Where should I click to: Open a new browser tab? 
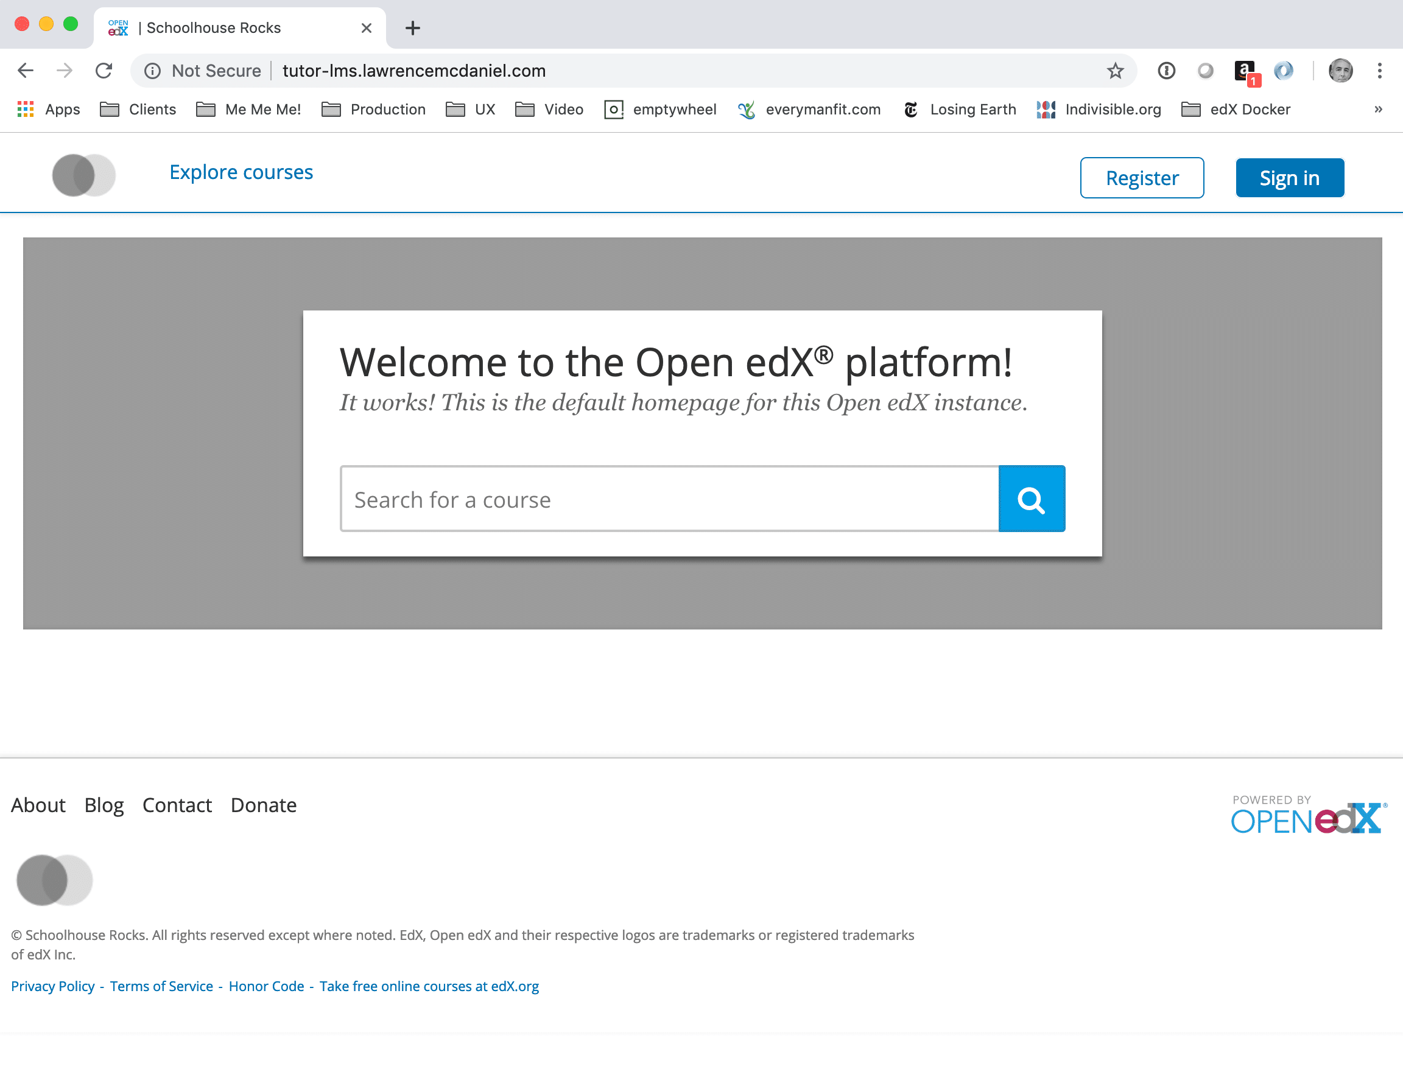click(412, 28)
